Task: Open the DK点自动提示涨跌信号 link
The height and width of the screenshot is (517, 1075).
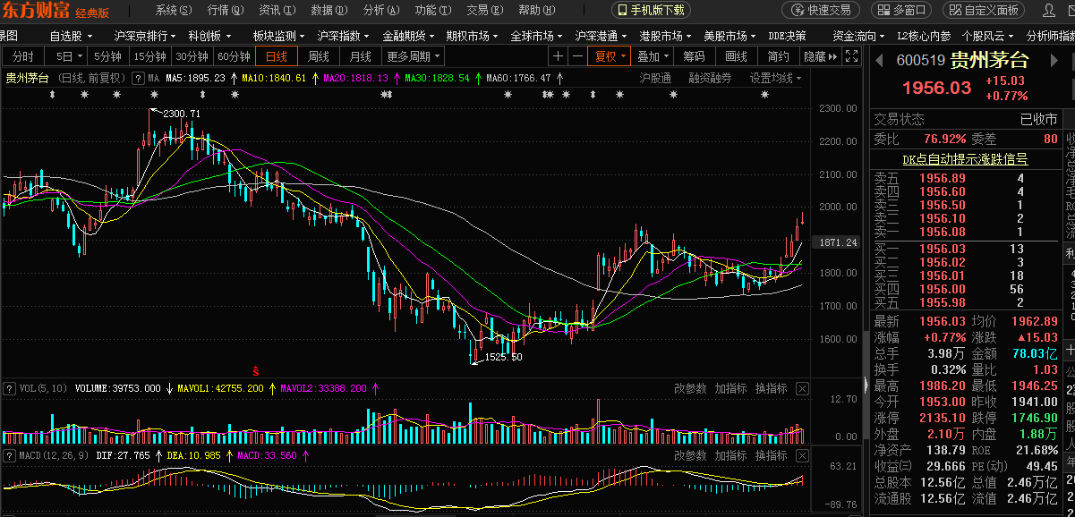Action: click(964, 159)
